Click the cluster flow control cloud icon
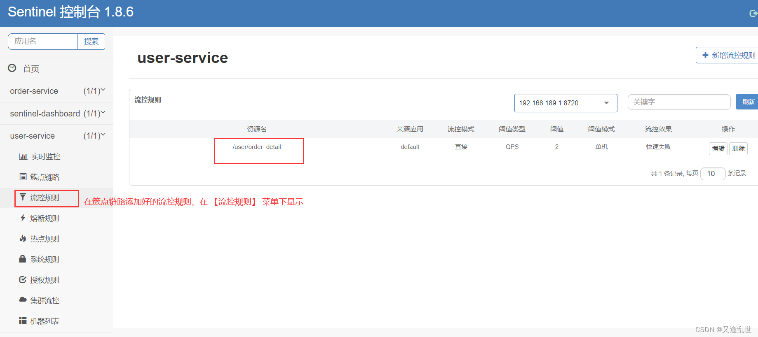The width and height of the screenshot is (758, 337). click(x=23, y=300)
